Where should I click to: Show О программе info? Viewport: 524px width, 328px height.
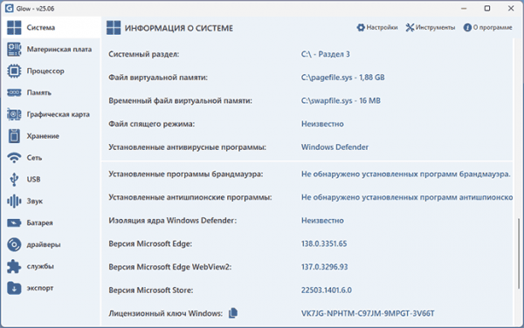(x=487, y=27)
